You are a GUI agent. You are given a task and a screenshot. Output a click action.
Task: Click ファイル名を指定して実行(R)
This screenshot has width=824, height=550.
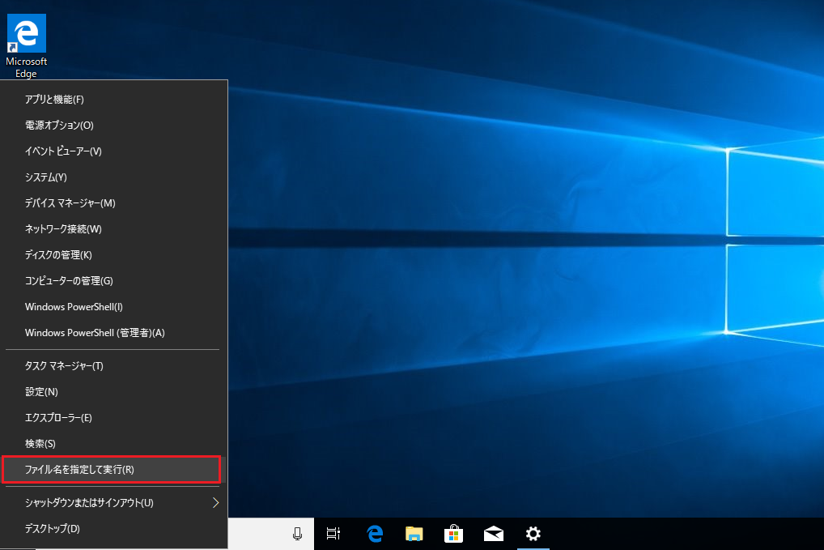tap(114, 470)
